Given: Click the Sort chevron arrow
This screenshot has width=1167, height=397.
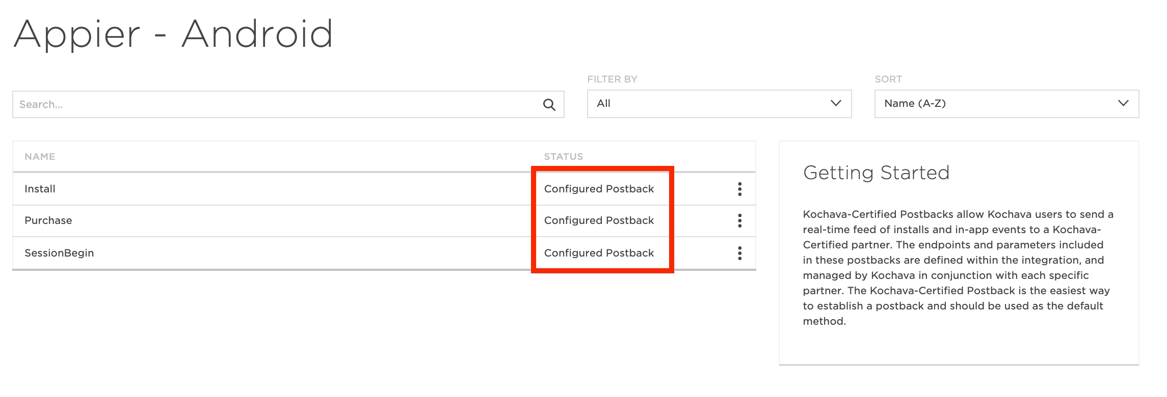Looking at the screenshot, I should pos(1123,103).
